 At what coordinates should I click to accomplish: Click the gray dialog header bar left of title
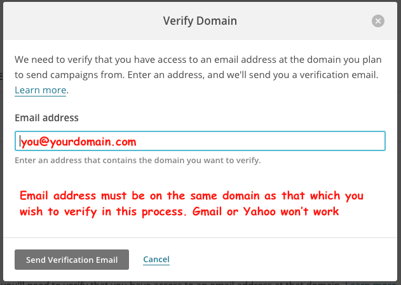(82, 21)
